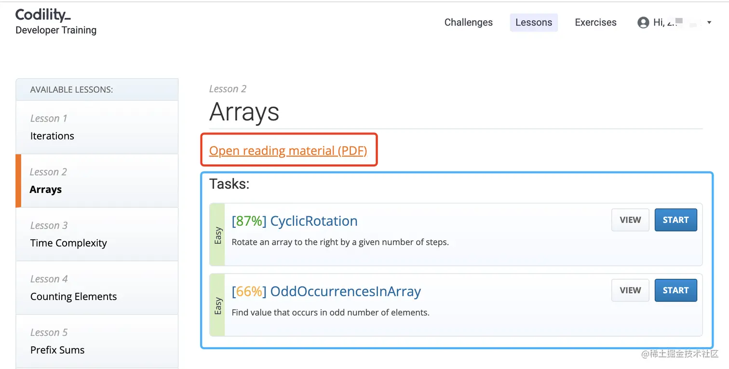Click the Codility logo
Viewport: 729px width, 369px height.
(x=43, y=15)
